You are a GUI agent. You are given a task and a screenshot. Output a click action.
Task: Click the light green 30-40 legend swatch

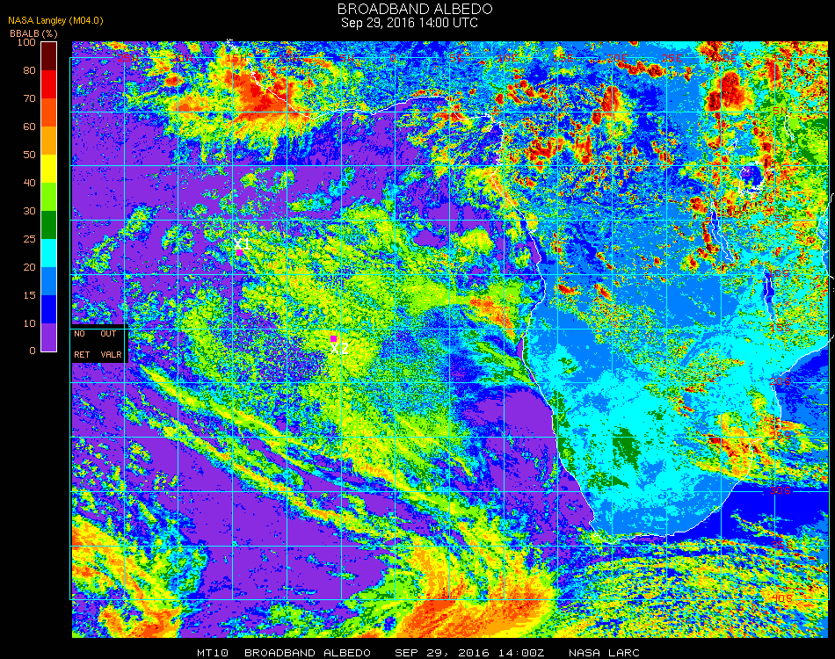coord(49,197)
